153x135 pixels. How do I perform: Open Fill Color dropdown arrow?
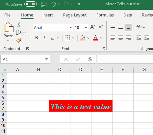click(88, 38)
